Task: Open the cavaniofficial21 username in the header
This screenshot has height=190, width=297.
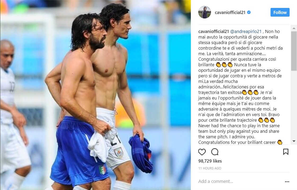Action: click(230, 12)
